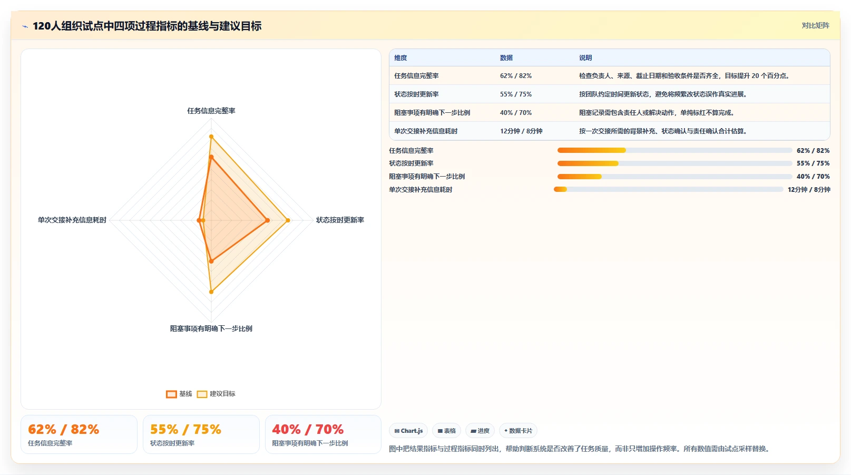Select the Chart.js tag chip
Viewport: 851px width, 475px height.
click(408, 431)
